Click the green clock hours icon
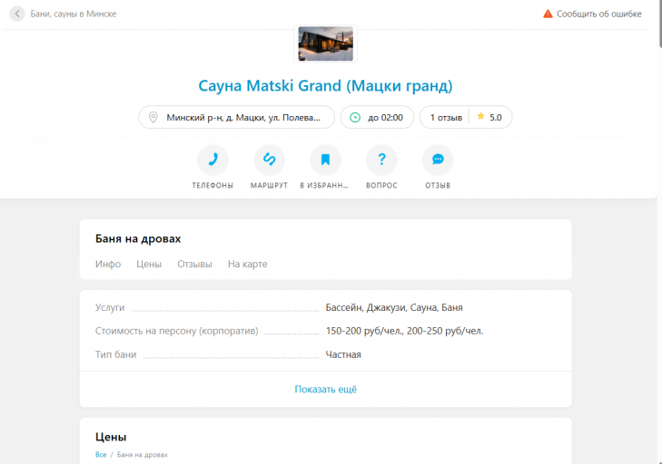The height and width of the screenshot is (464, 662). [x=355, y=118]
